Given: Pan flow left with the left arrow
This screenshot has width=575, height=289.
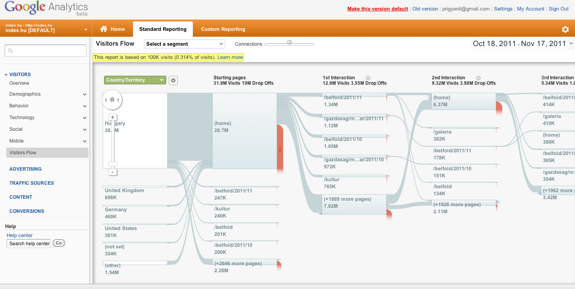Looking at the screenshot, I should pyautogui.click(x=106, y=100).
